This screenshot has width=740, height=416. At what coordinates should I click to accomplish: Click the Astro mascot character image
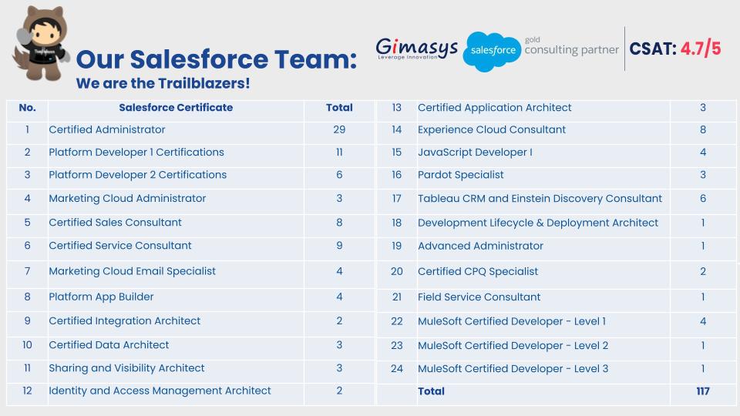[x=41, y=43]
